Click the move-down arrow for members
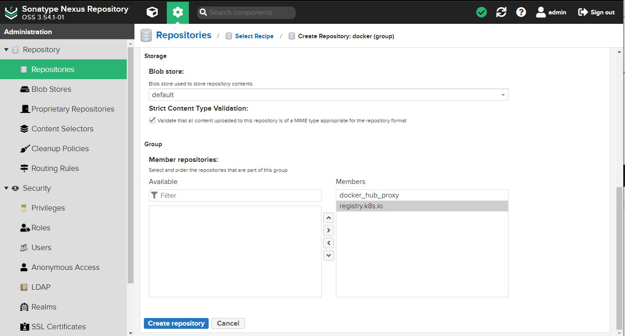 tap(329, 255)
